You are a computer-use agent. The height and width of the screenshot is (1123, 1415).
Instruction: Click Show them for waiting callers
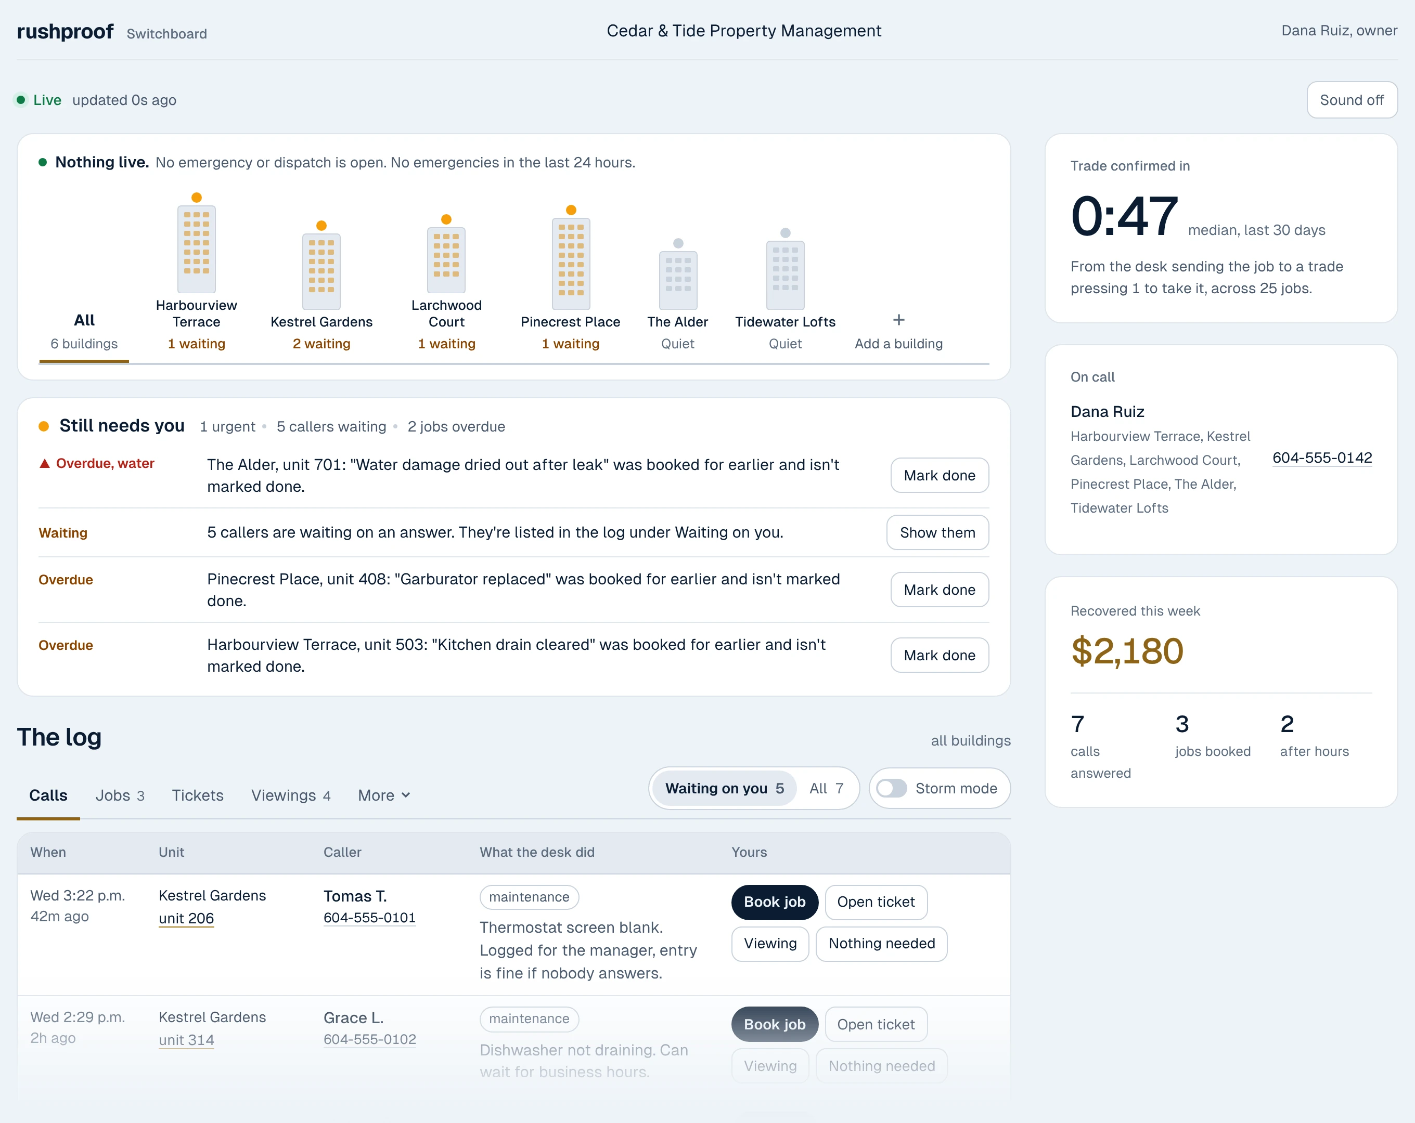pyautogui.click(x=937, y=532)
